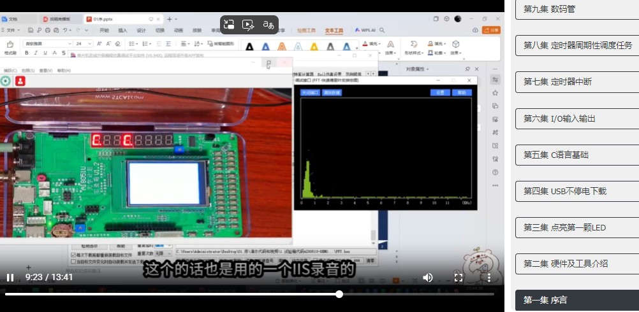Open episode 第五集 C语言基础

(x=578, y=155)
